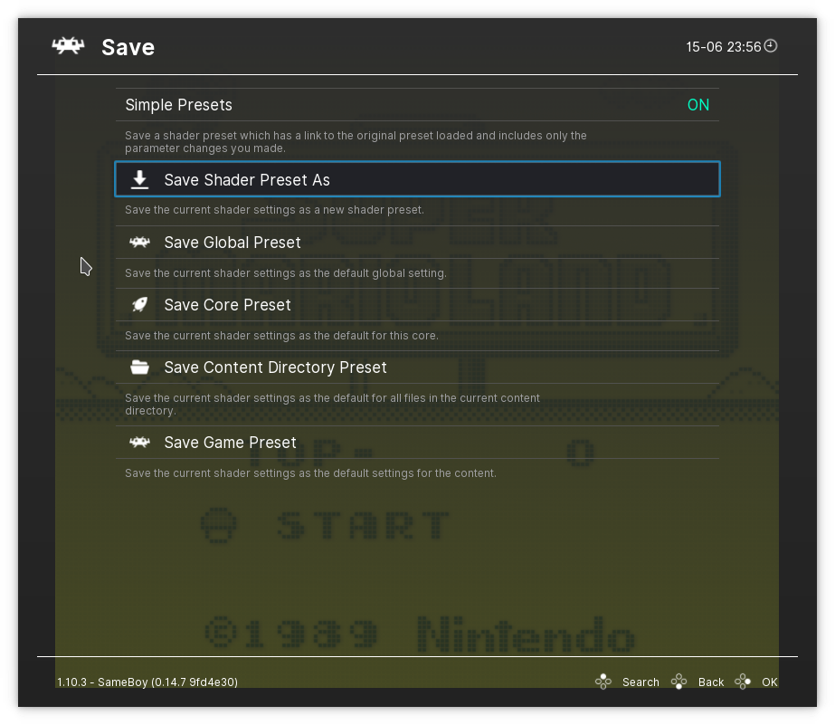The height and width of the screenshot is (725, 835).
Task: Select Save Content Directory Preset
Action: click(275, 367)
